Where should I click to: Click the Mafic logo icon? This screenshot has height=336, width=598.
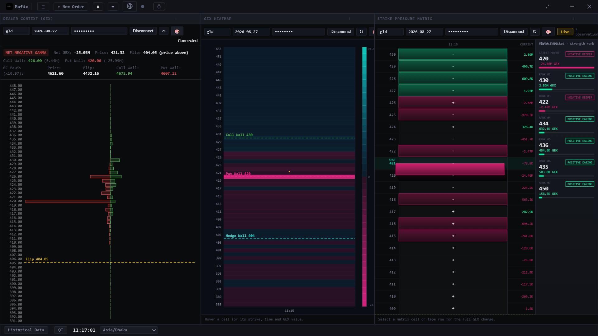click(9, 7)
